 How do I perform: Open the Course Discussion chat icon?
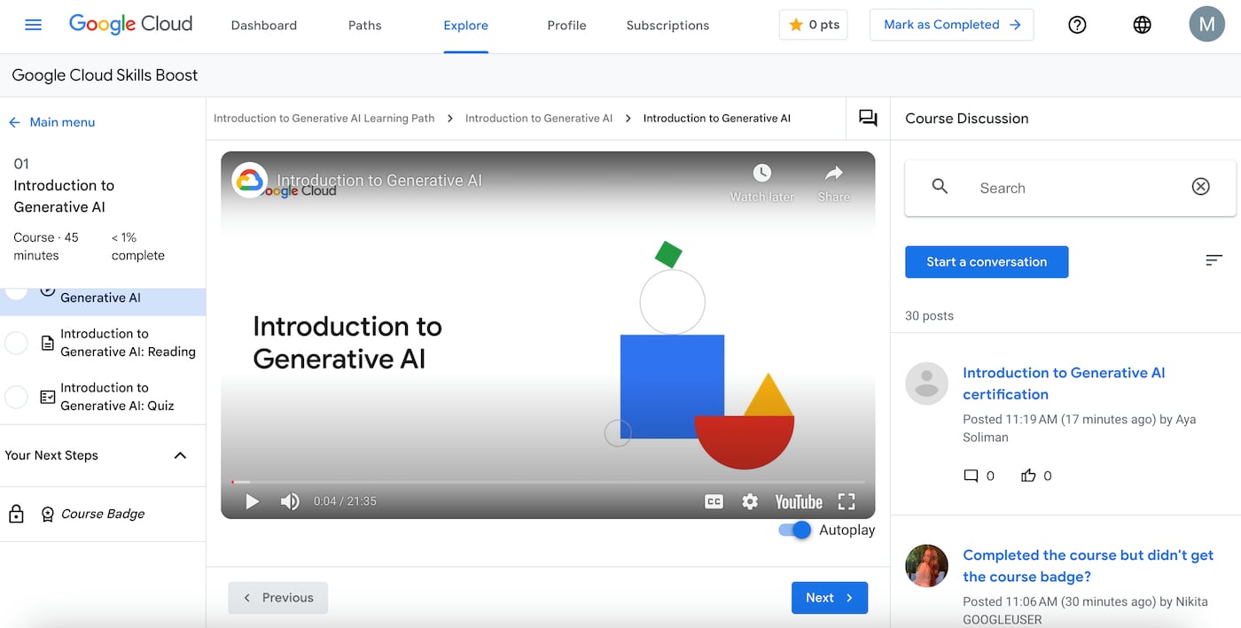click(867, 117)
